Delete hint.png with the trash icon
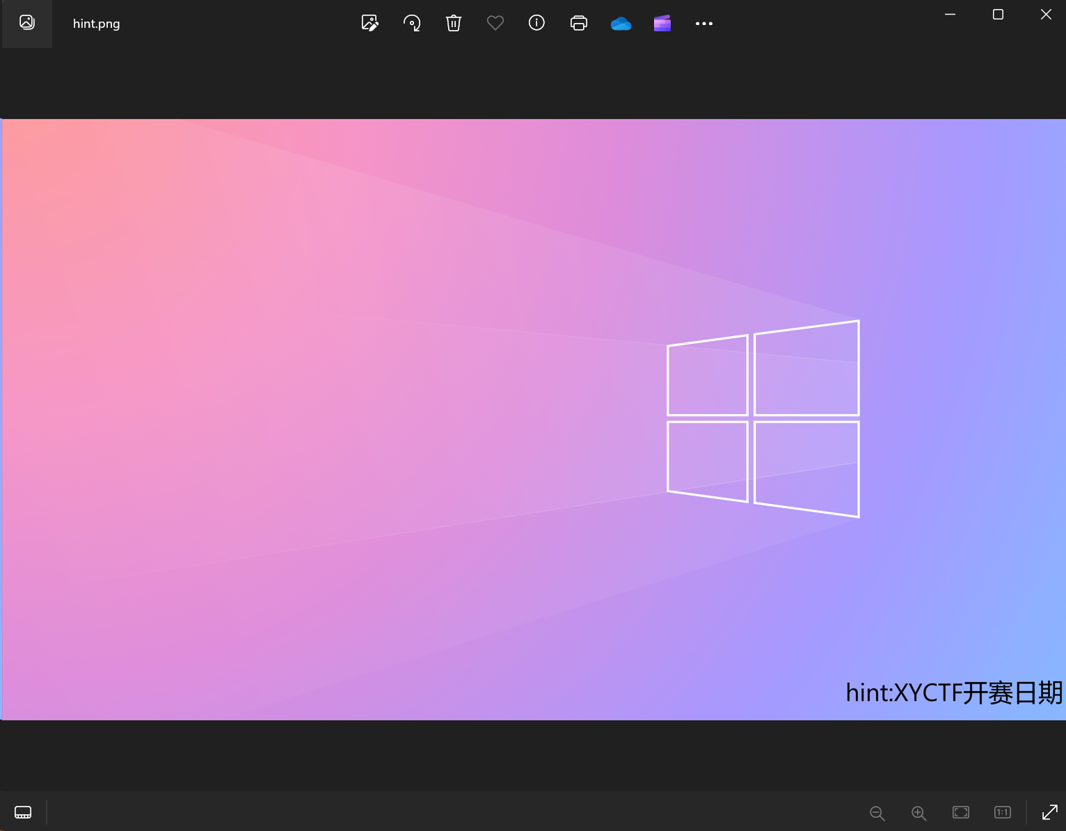 [453, 23]
